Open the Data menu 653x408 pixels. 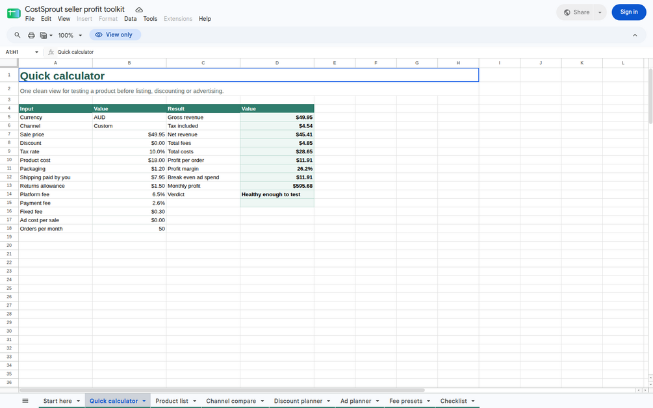click(131, 19)
